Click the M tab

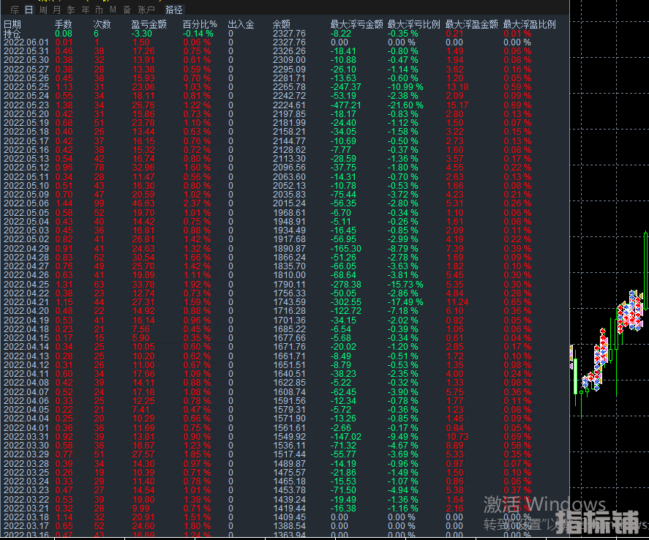113,10
